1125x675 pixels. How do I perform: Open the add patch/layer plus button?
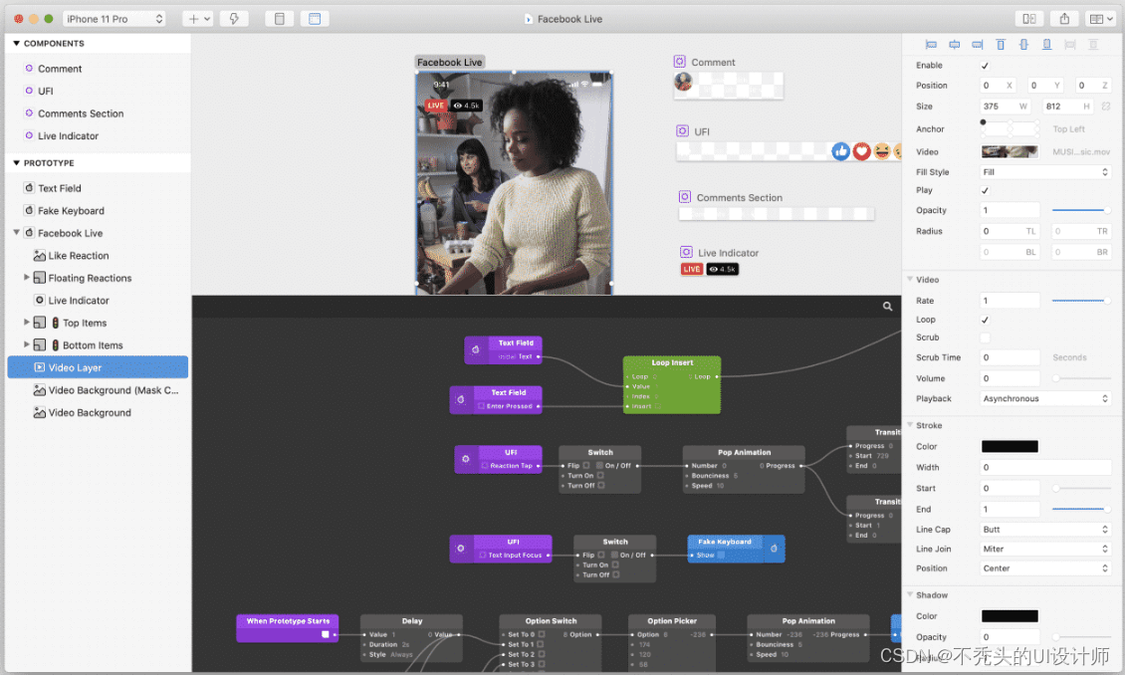[199, 19]
